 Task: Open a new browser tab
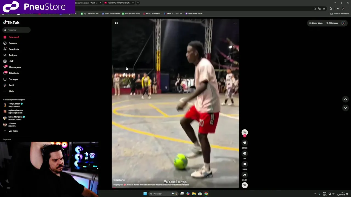tap(138, 3)
